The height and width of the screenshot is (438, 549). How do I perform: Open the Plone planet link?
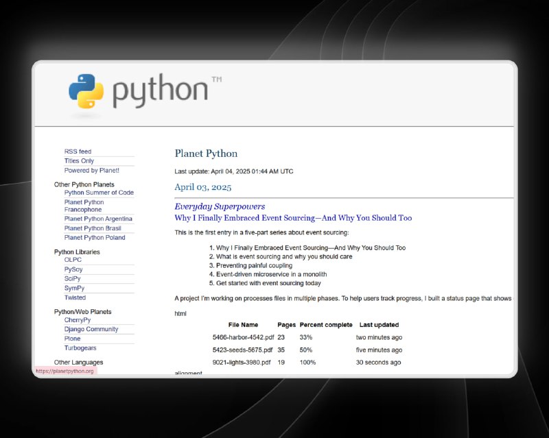pos(73,339)
